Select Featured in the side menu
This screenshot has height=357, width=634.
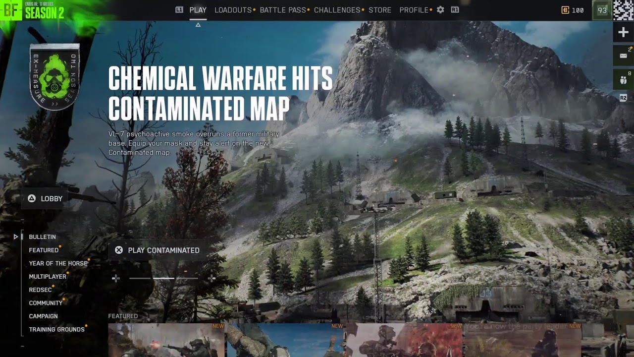click(44, 250)
